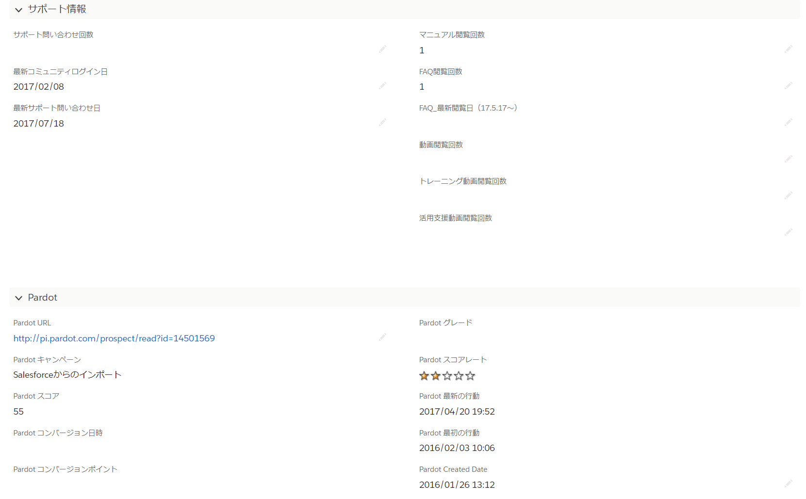The image size is (806, 499).
Task: Open the pi.pardot.com prospect link
Action: coord(114,338)
